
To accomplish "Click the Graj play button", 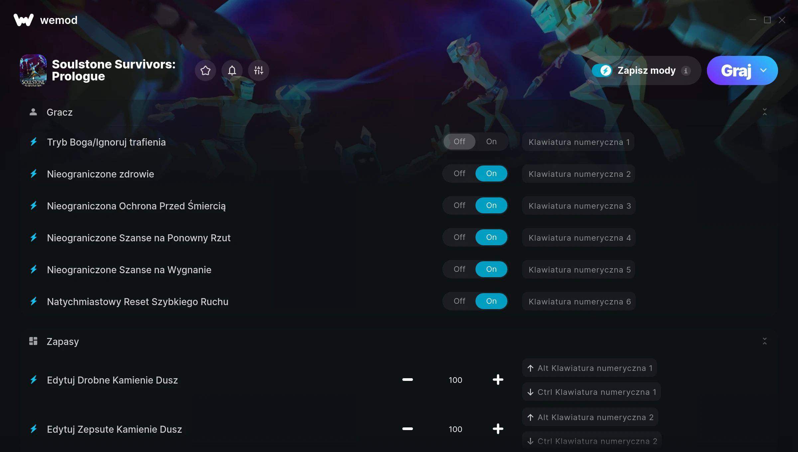I will (x=736, y=70).
